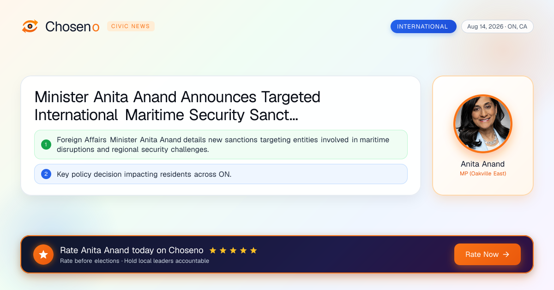Click the Anita Anand name under photo

tap(483, 164)
